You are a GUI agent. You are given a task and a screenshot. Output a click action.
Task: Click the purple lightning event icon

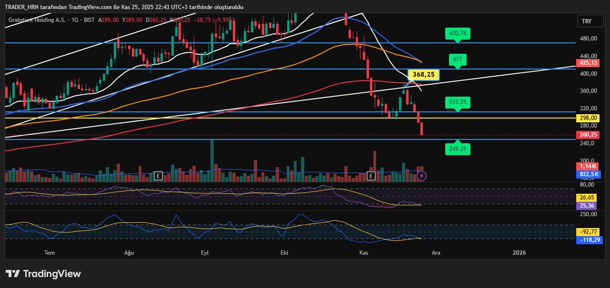tap(421, 176)
